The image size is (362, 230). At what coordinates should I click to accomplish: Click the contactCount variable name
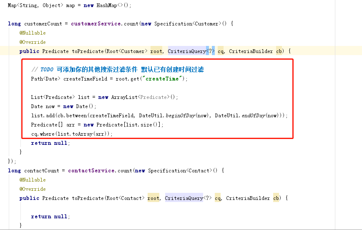(x=42, y=171)
